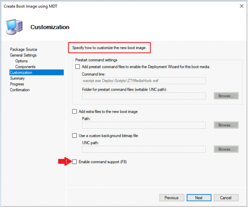
Task: Open Confirmation step in sidebar
Action: click(x=20, y=90)
